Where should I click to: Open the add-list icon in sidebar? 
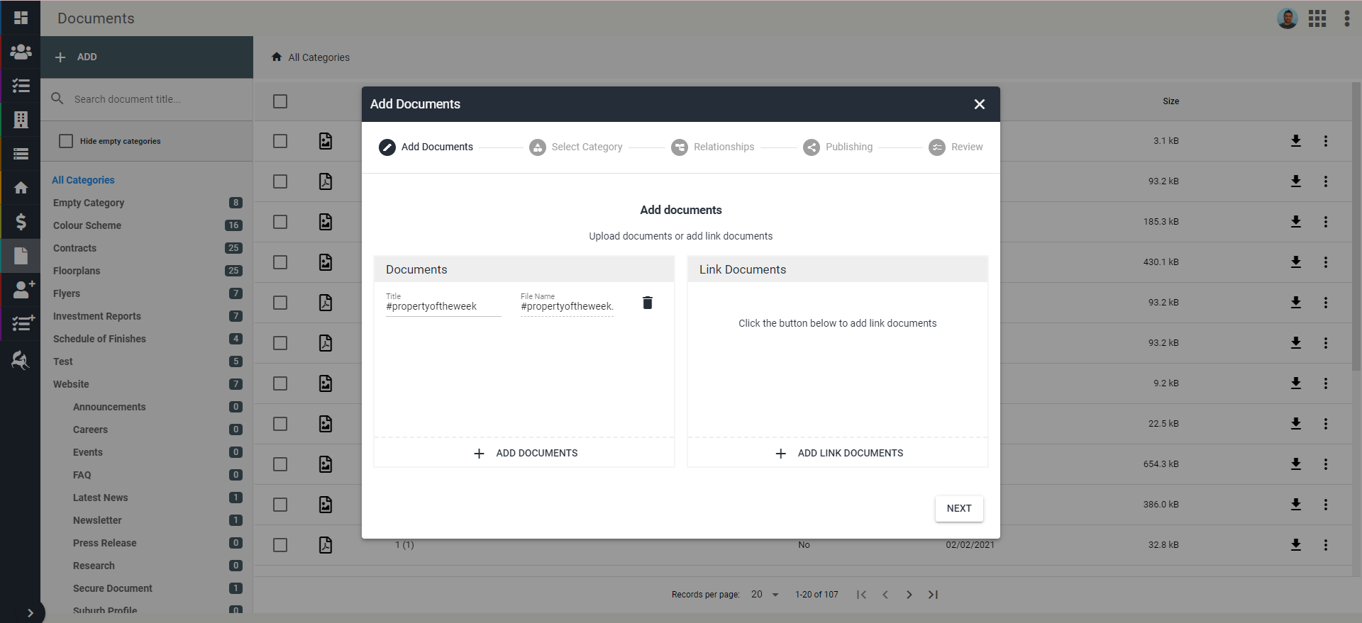(x=23, y=323)
